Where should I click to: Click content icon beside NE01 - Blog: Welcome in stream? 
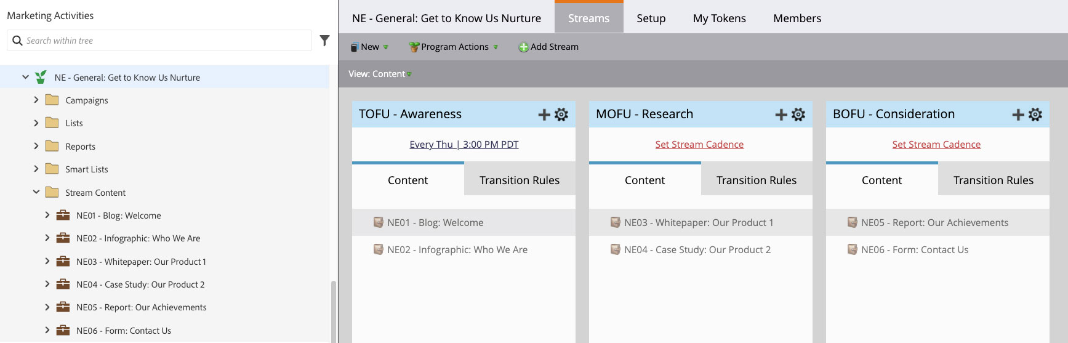pyautogui.click(x=379, y=222)
